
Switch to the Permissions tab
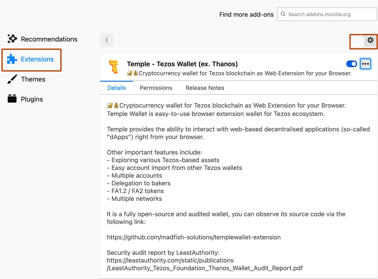[156, 88]
